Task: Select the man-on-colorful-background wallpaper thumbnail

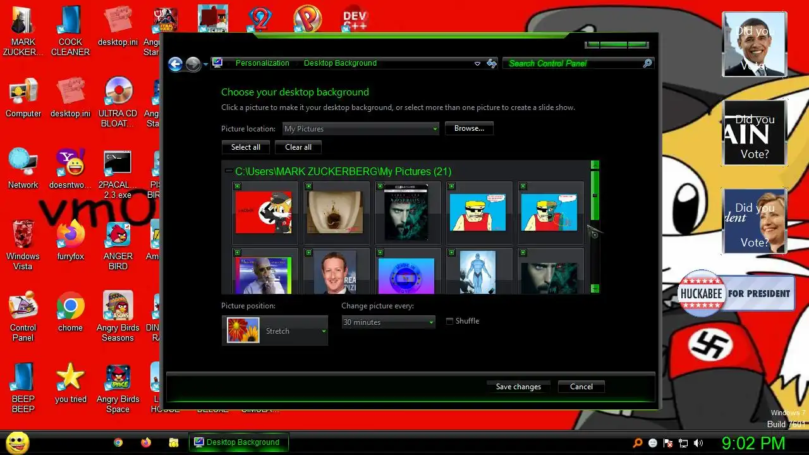Action: click(264, 276)
